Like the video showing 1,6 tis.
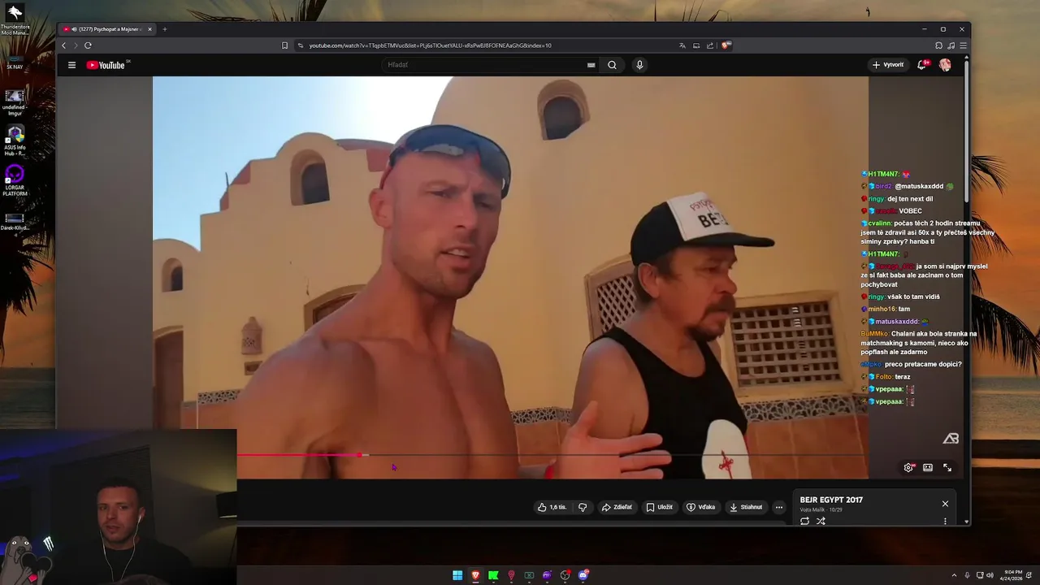Screen dimensions: 1040x585 (x=552, y=507)
